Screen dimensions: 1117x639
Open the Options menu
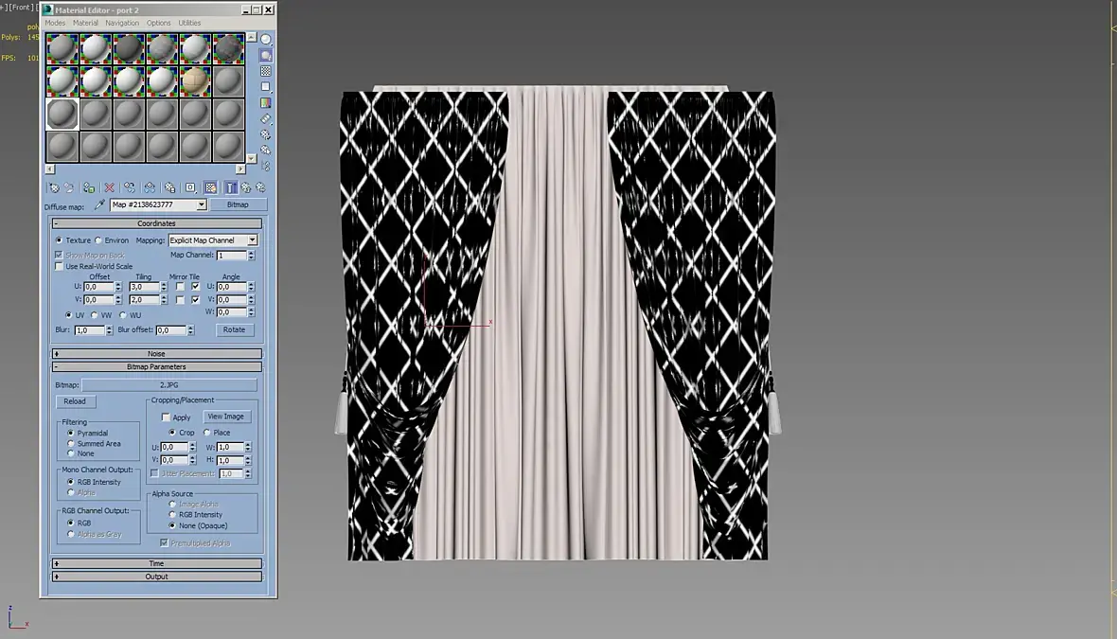(159, 23)
